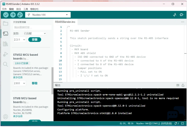Open the 2.8.0 version dropdown for STM32
The width and height of the screenshot is (187, 127).
click(x=20, y=83)
